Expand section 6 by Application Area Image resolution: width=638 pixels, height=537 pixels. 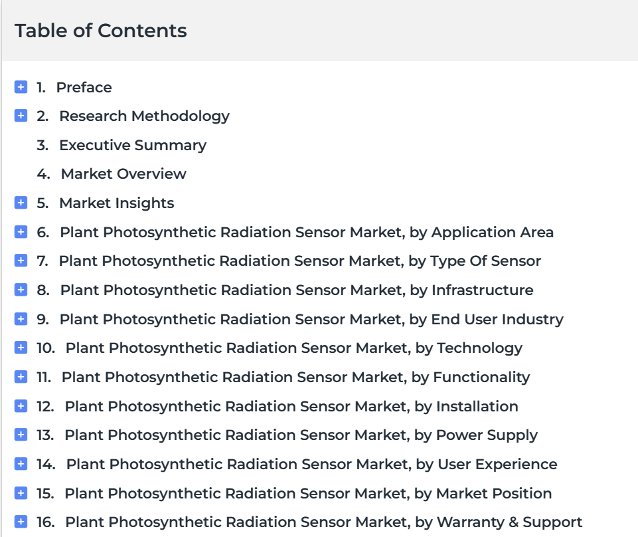click(21, 232)
